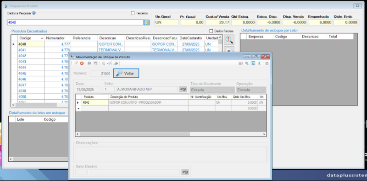Click the Movimentação de Estoque title bar icon
This screenshot has width=367, height=181.
(x=73, y=57)
